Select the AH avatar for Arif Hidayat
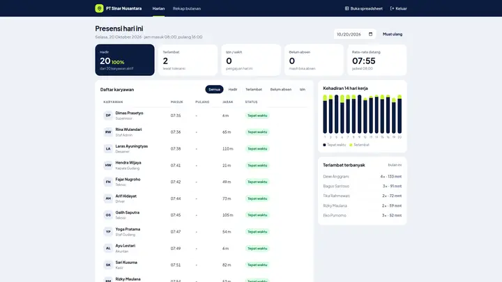 click(108, 198)
